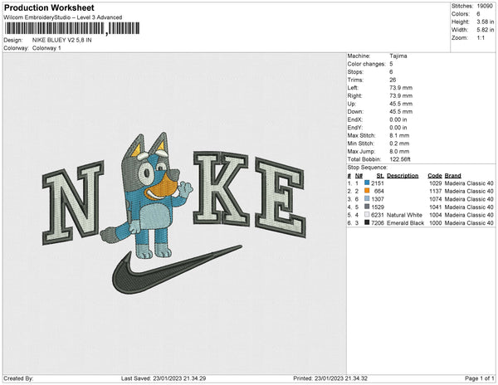Click the barcode under the title
498x385 pixels.
[72, 28]
